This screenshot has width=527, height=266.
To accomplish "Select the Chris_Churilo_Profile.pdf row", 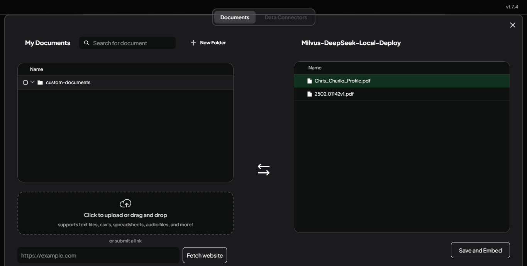I will click(402, 81).
